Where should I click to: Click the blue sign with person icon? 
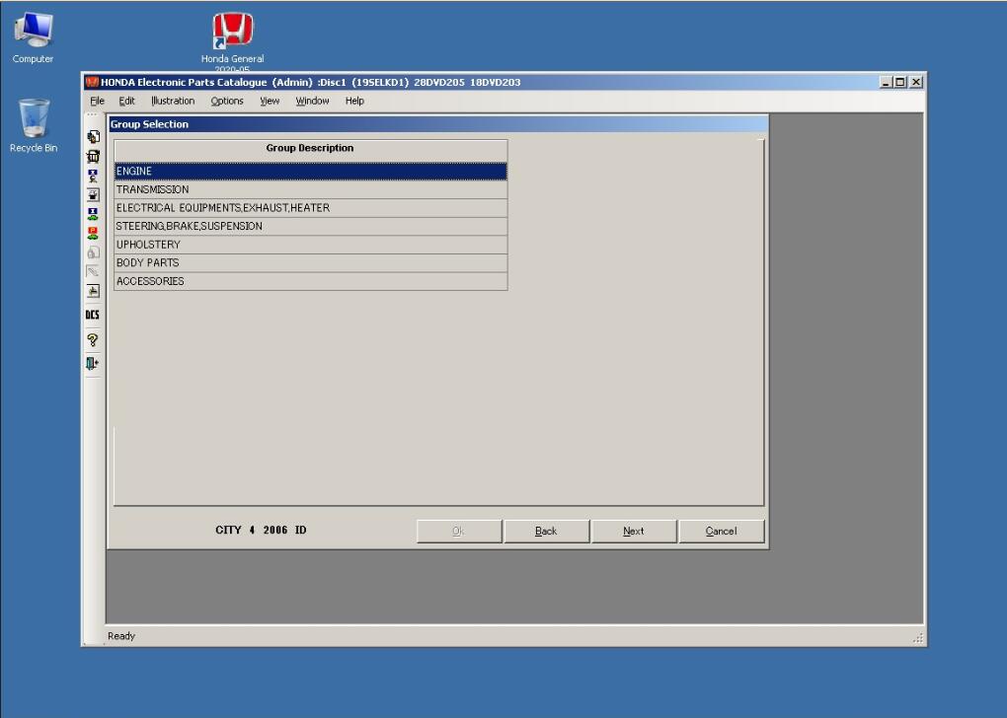93,176
